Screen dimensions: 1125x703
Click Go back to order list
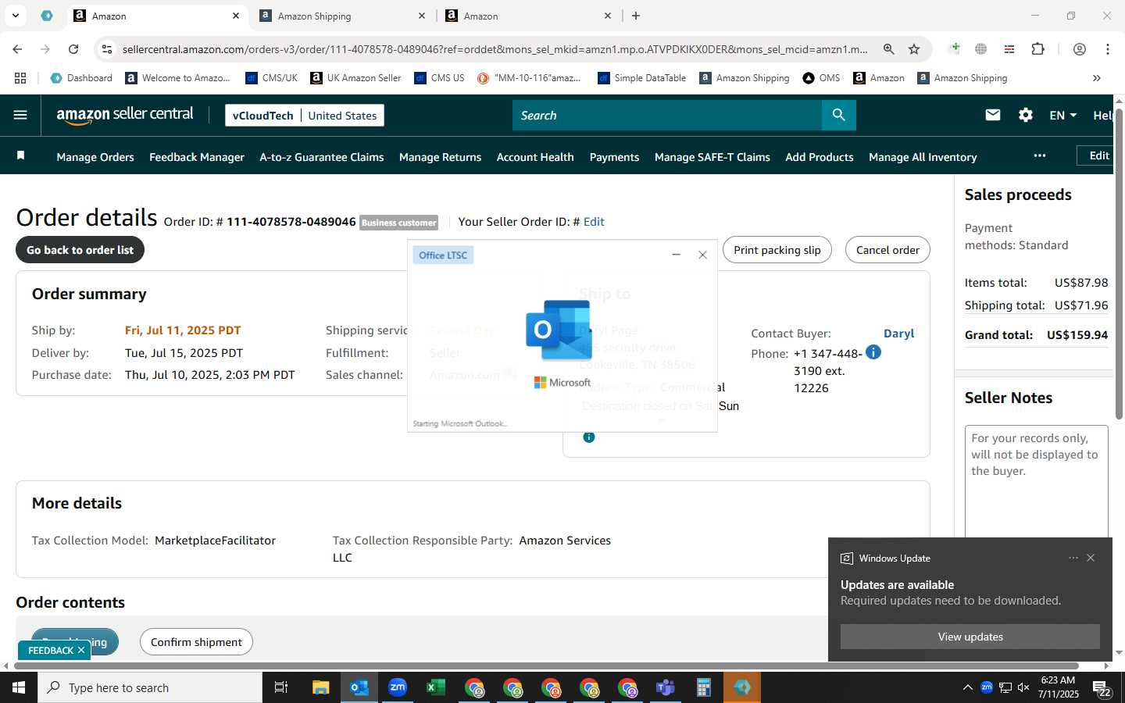click(x=80, y=250)
